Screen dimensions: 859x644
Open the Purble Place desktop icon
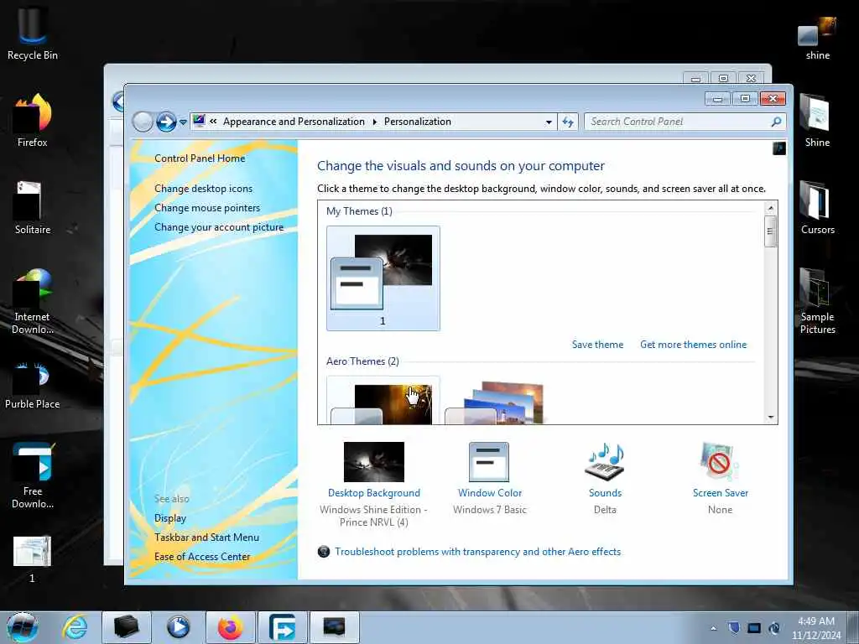[32, 385]
